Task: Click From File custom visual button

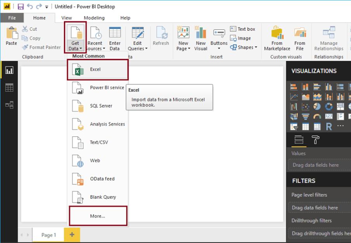Action: click(300, 38)
